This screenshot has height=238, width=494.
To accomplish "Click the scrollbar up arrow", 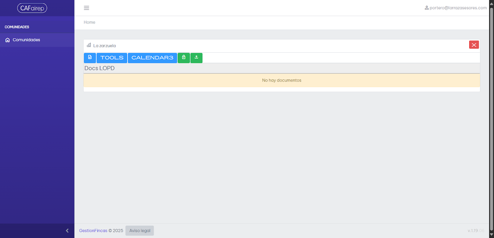I will [491, 4].
